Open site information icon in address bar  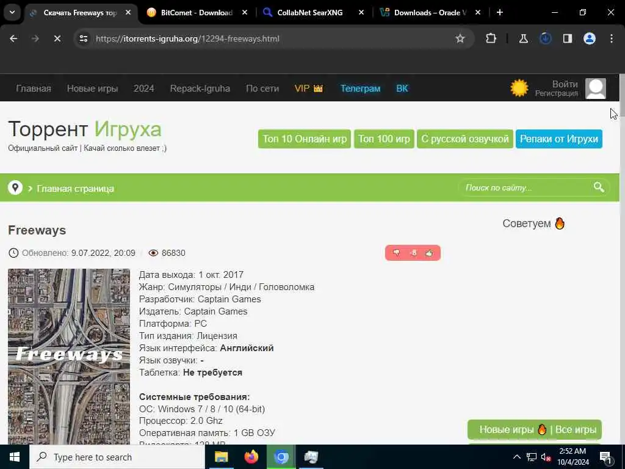point(83,38)
